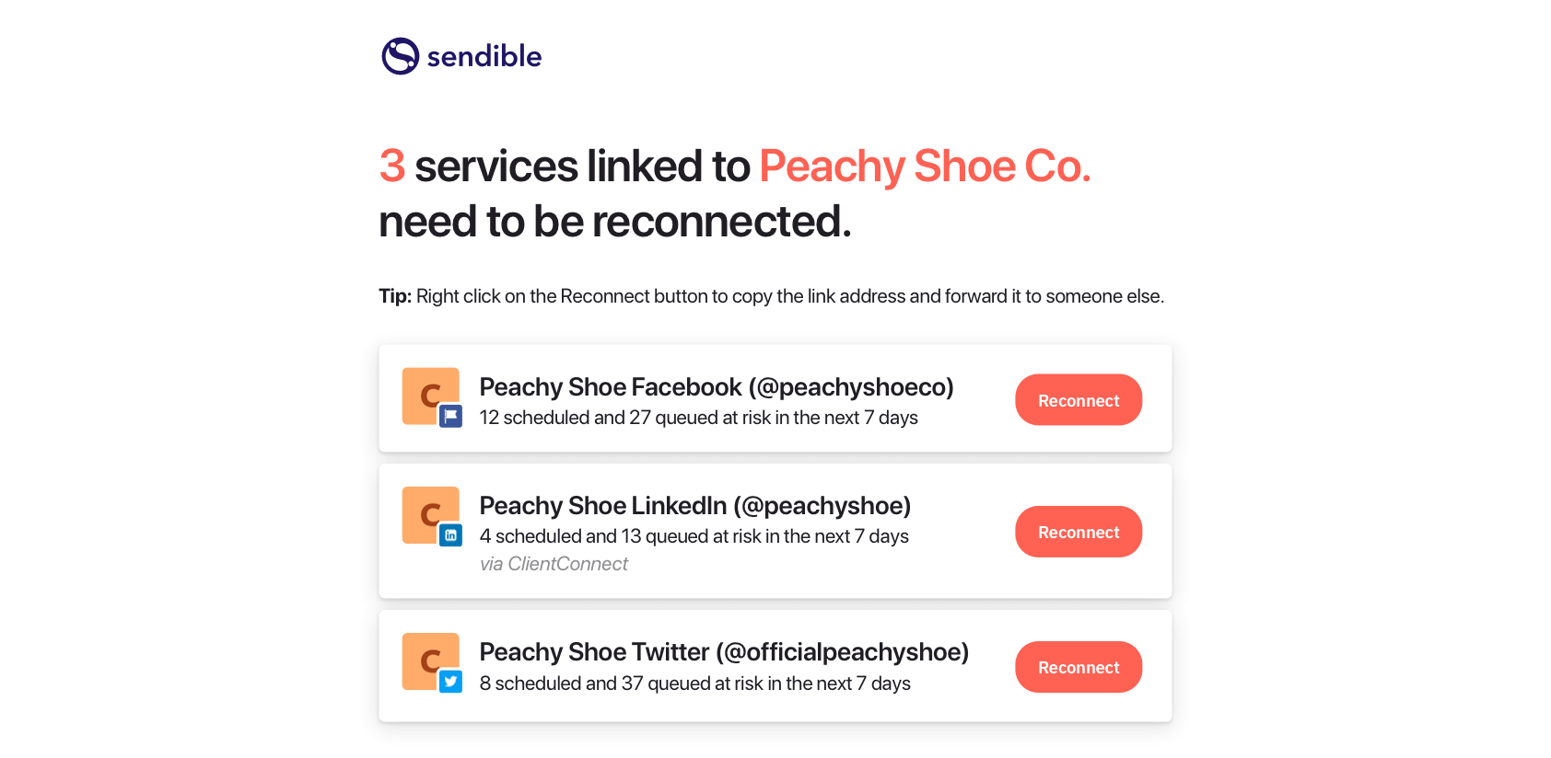Select the Peachy Shoe Facebook orange avatar

tap(427, 394)
